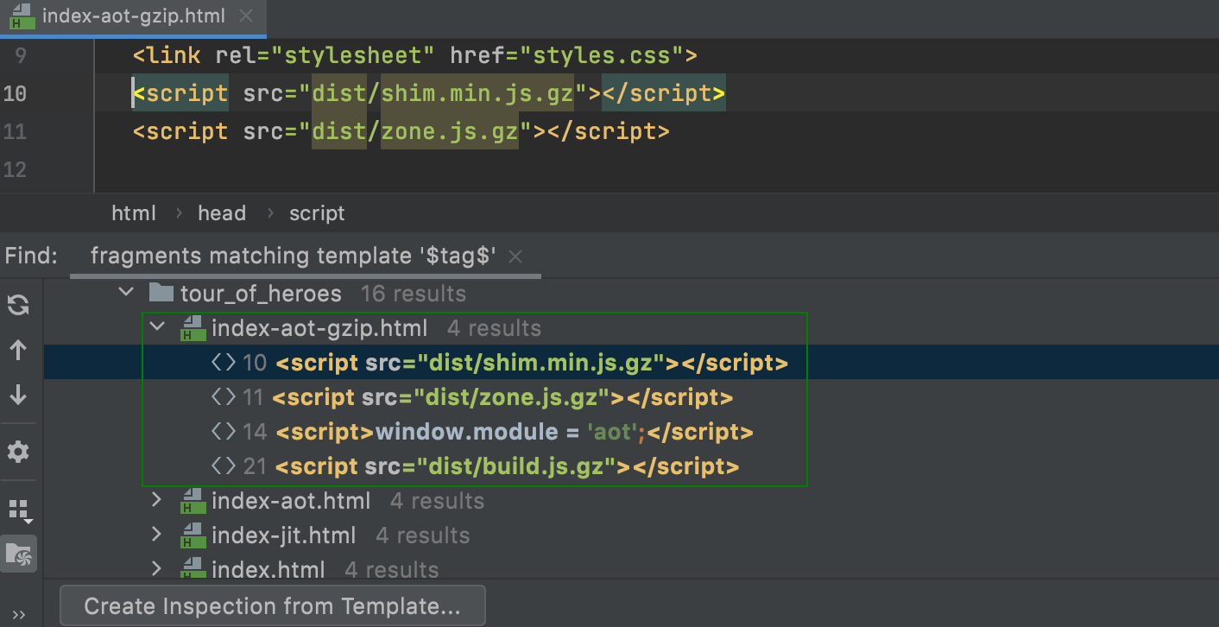
Task: Click the code fragment icon beside line 10 result
Action: click(226, 362)
